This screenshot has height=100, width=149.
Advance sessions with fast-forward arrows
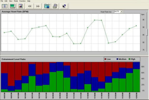tap(38, 6)
